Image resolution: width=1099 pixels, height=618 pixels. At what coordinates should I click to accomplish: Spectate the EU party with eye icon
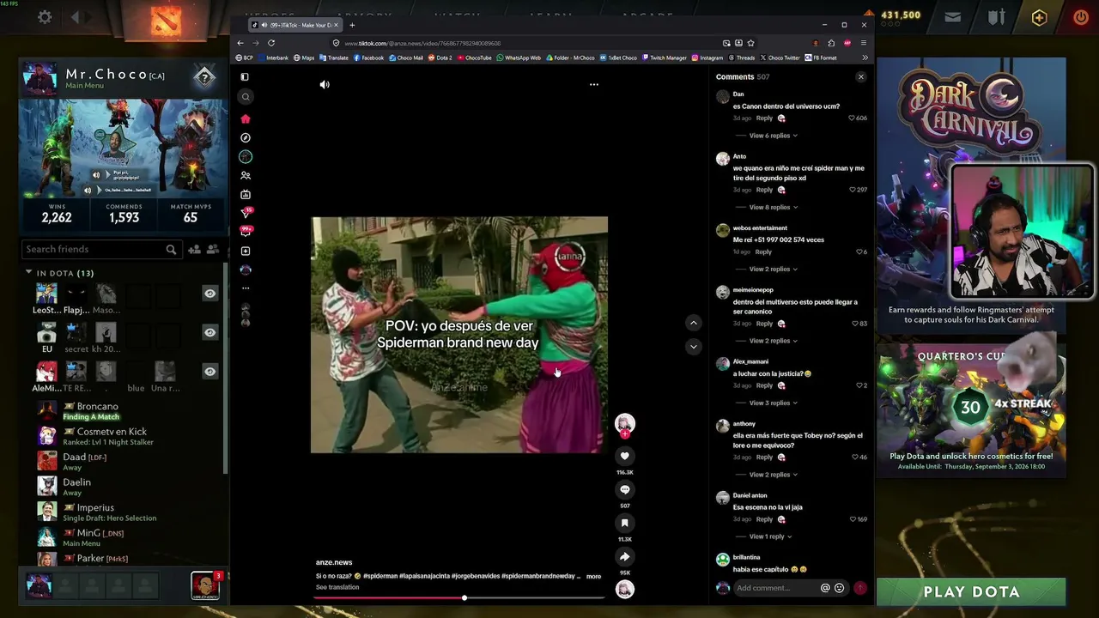pos(209,332)
